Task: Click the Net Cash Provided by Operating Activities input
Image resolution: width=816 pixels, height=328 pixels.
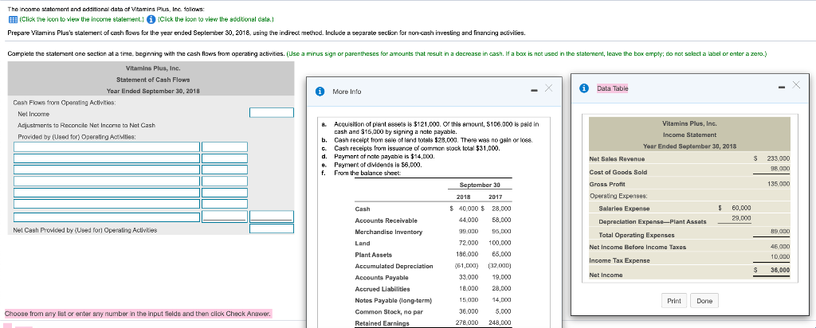Action: (x=272, y=228)
